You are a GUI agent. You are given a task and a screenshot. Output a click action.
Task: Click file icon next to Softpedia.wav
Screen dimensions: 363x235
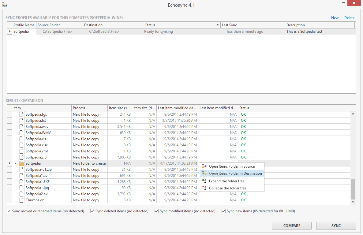[21, 127]
